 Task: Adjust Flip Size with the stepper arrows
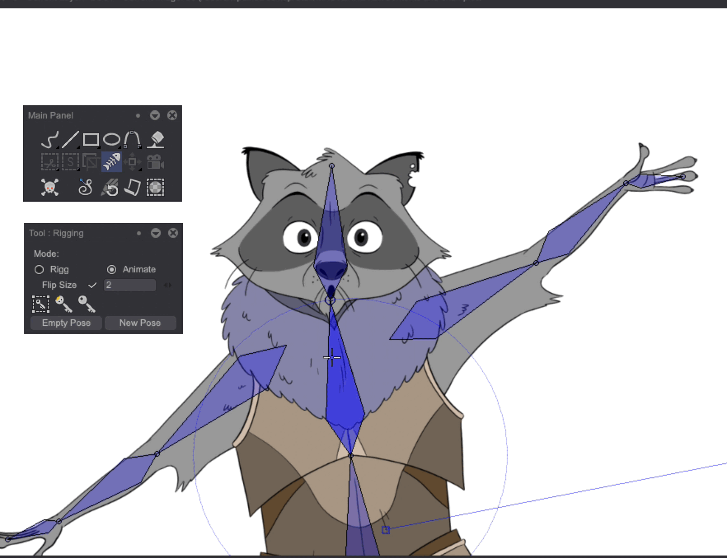[x=168, y=285]
